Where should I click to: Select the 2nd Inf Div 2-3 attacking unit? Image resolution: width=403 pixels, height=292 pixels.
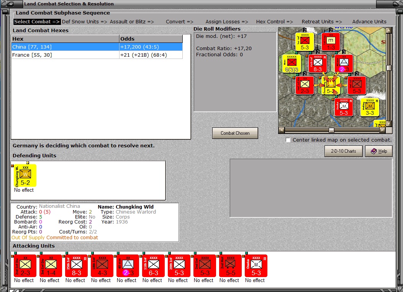25,266
